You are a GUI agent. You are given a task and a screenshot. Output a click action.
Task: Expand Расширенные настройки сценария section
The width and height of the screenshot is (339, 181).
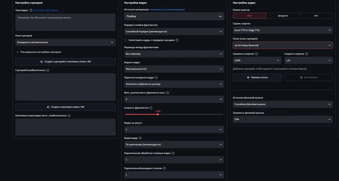[39, 52]
